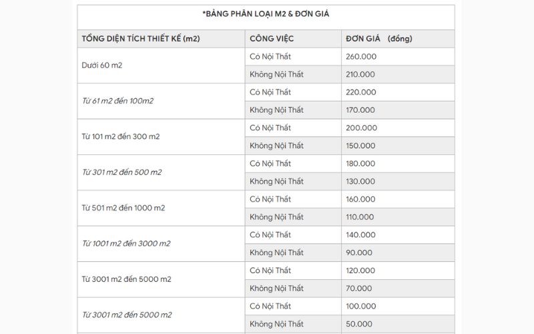This screenshot has height=334, width=534.
Task: Select the "TỔNG DIỆN TÍCH THIẾT KẾ (m2)" column header
Action: pos(140,39)
